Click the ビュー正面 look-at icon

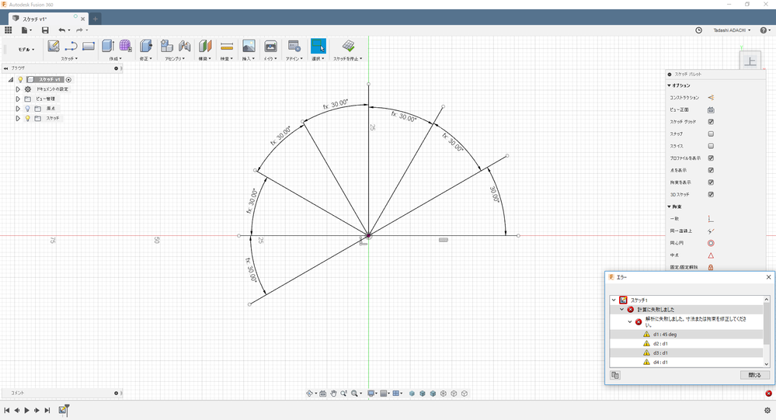pyautogui.click(x=711, y=109)
